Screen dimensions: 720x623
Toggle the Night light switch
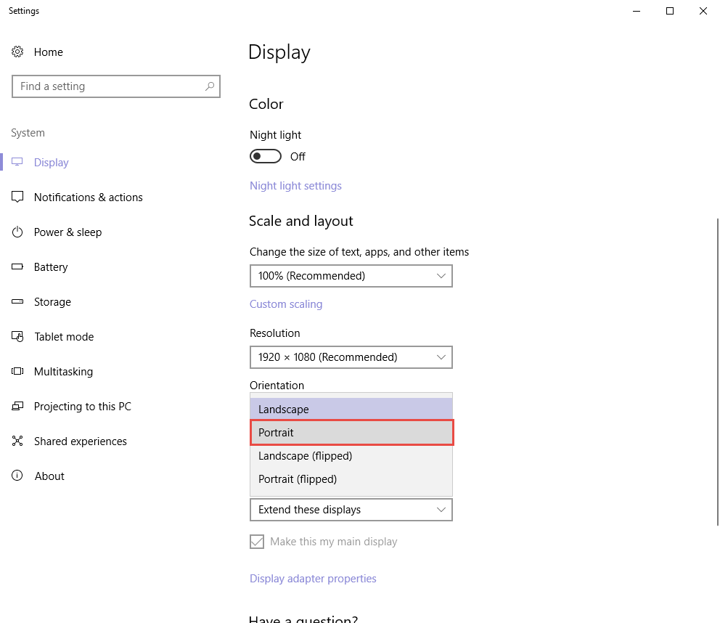[x=266, y=156]
